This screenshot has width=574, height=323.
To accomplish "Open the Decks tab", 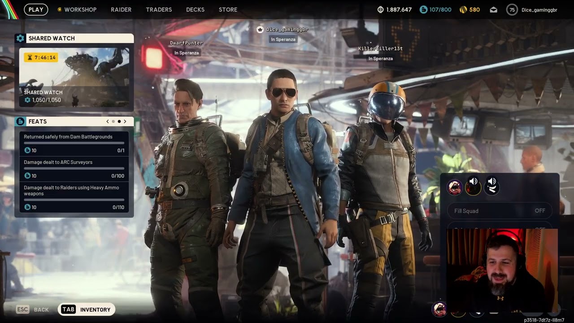I will [195, 9].
